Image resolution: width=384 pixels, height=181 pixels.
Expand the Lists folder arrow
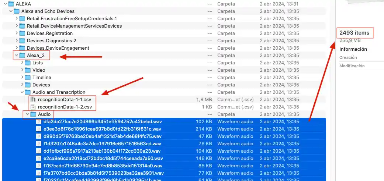click(22, 63)
